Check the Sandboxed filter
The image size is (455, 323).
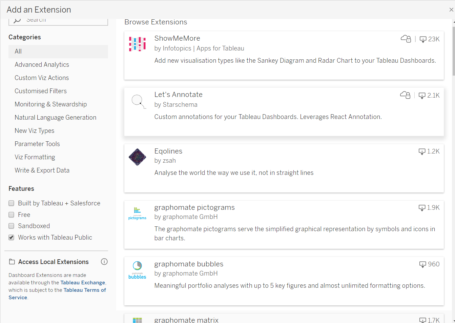point(11,226)
